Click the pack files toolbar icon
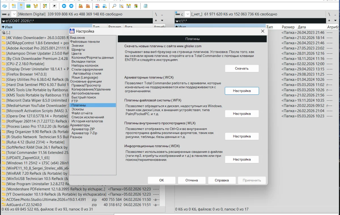This screenshot has width=340, height=215. [81, 6]
